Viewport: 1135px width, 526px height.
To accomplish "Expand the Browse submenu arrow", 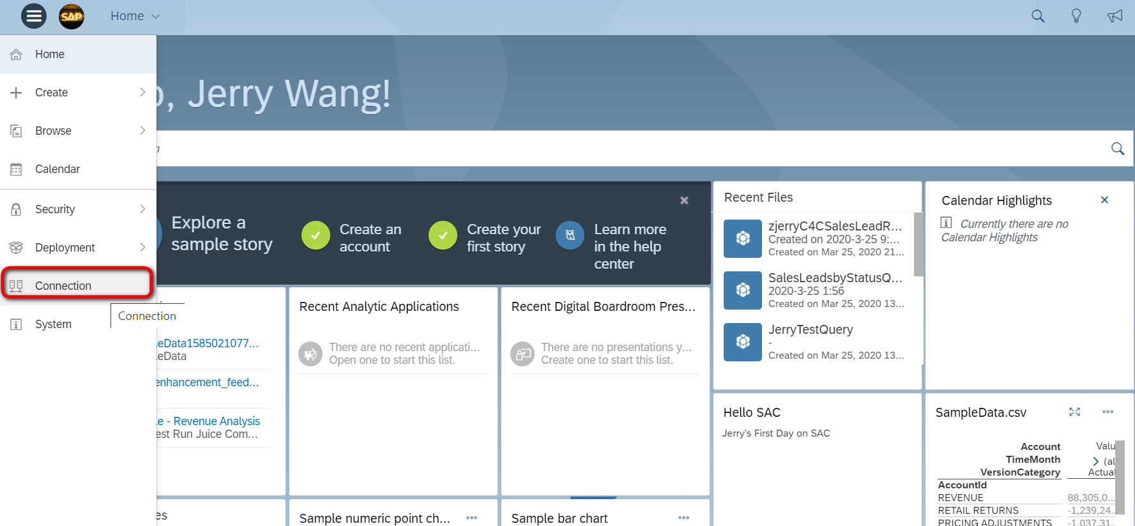I will click(x=142, y=131).
